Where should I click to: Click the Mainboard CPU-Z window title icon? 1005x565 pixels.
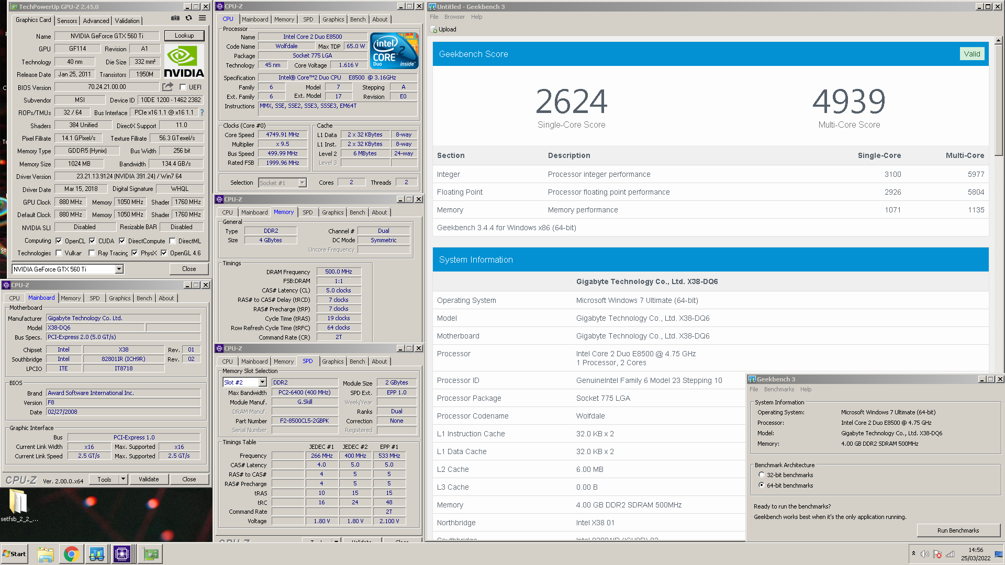tap(6, 285)
